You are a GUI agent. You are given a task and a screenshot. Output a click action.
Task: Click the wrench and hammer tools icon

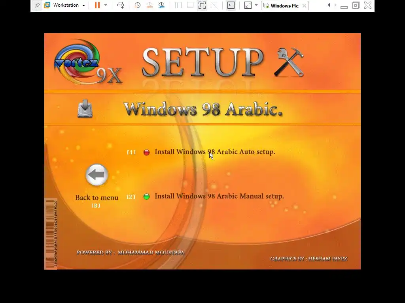(289, 62)
